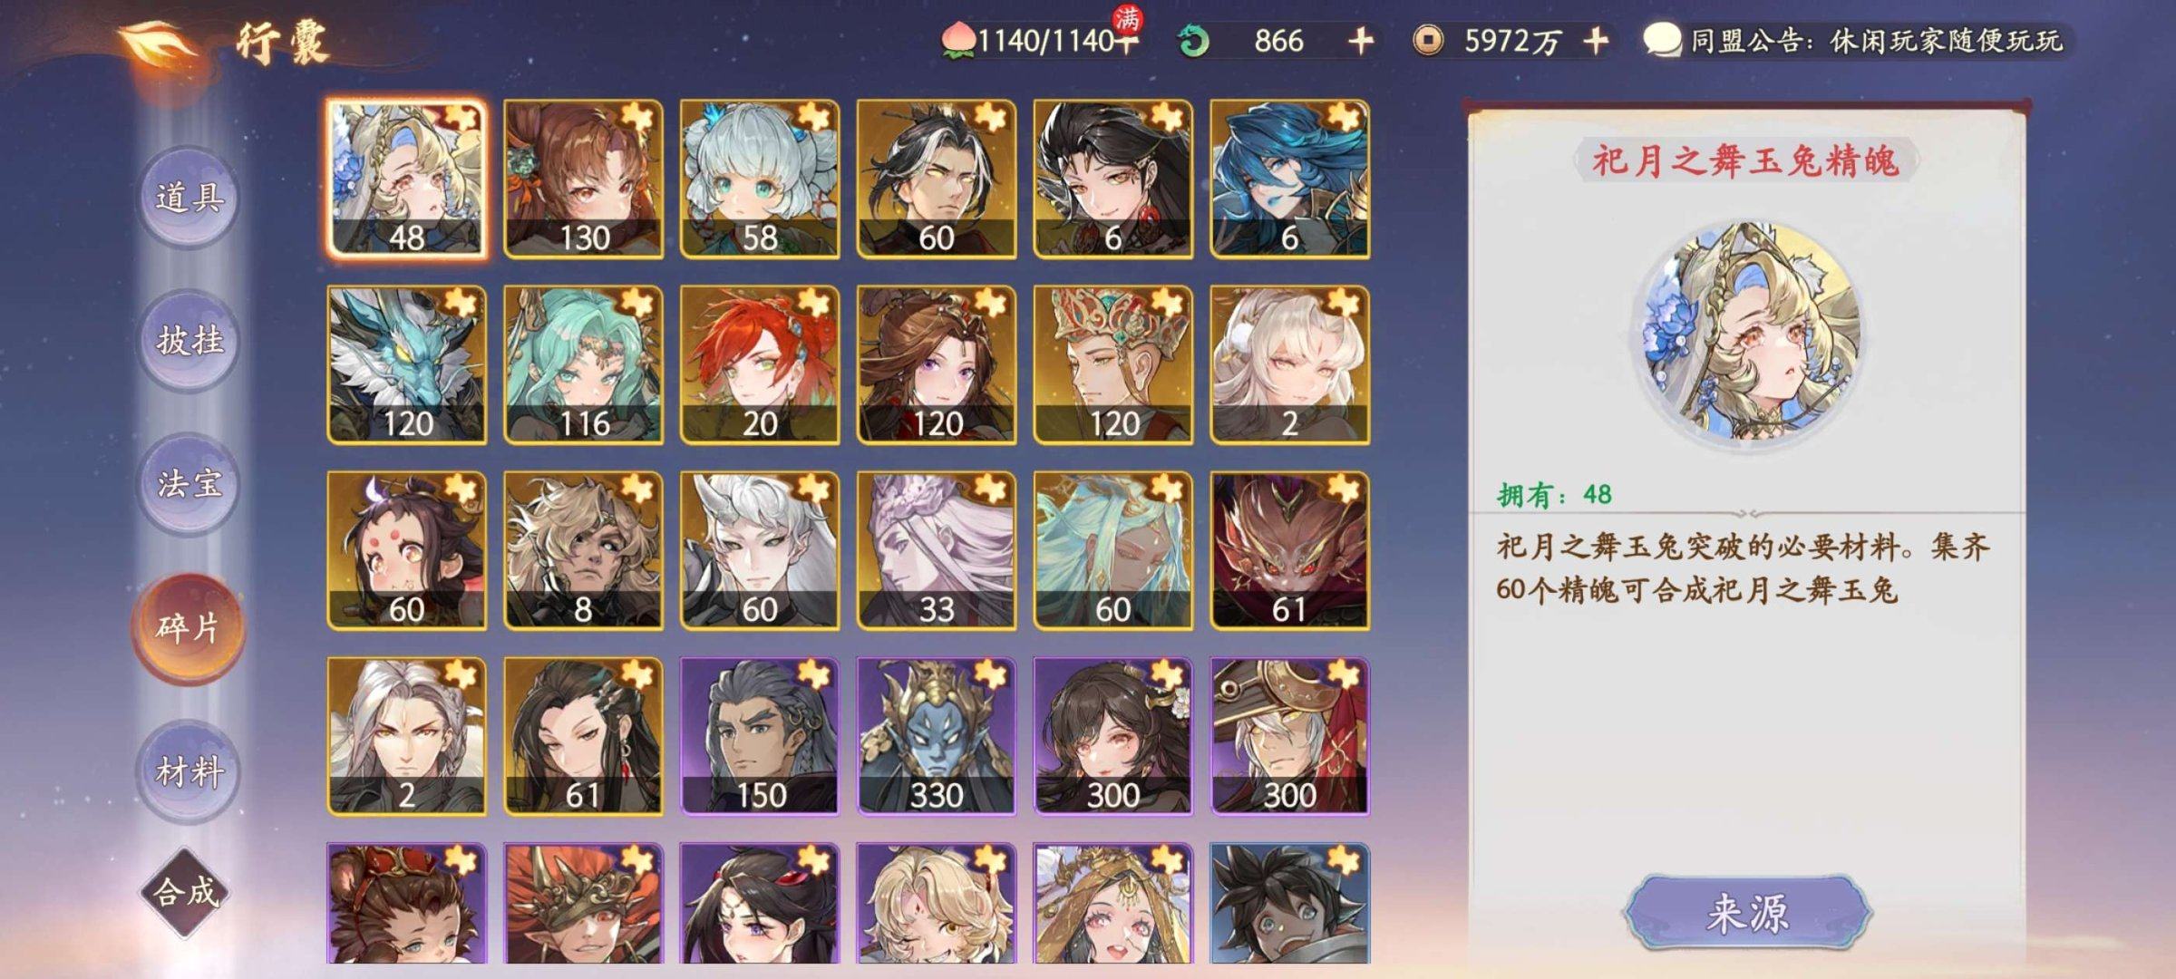Go to the 材料 materials tab

click(189, 772)
